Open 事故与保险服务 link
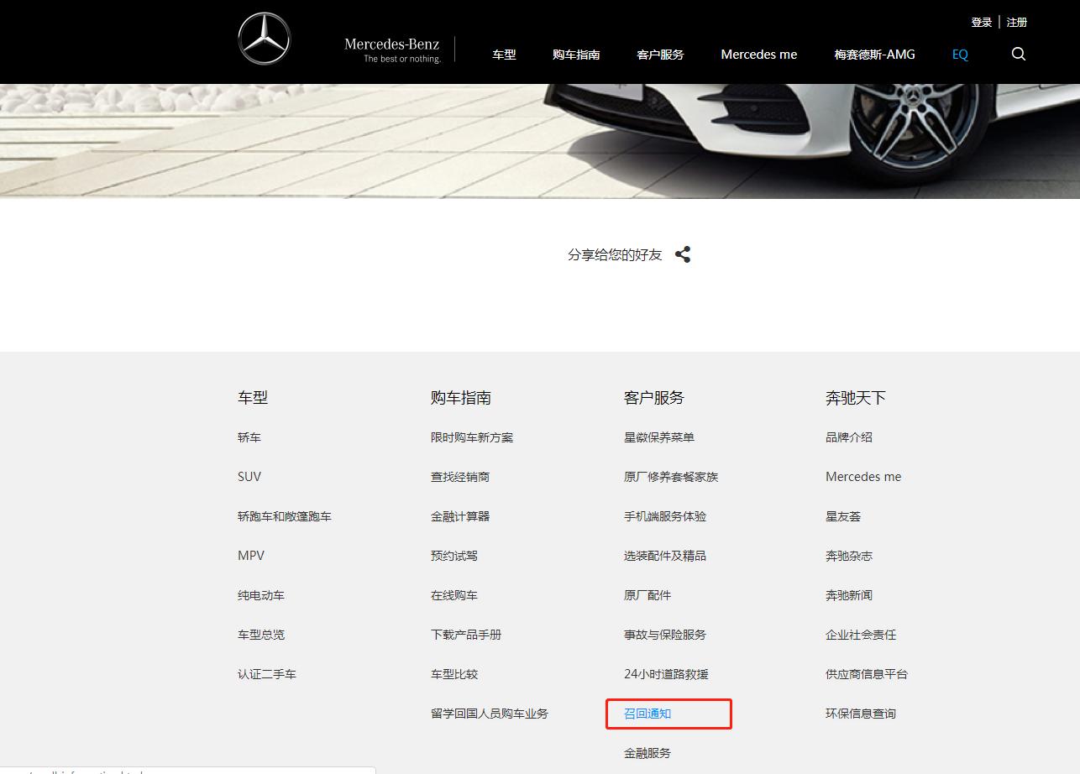Viewport: 1080px width, 774px height. (x=665, y=635)
